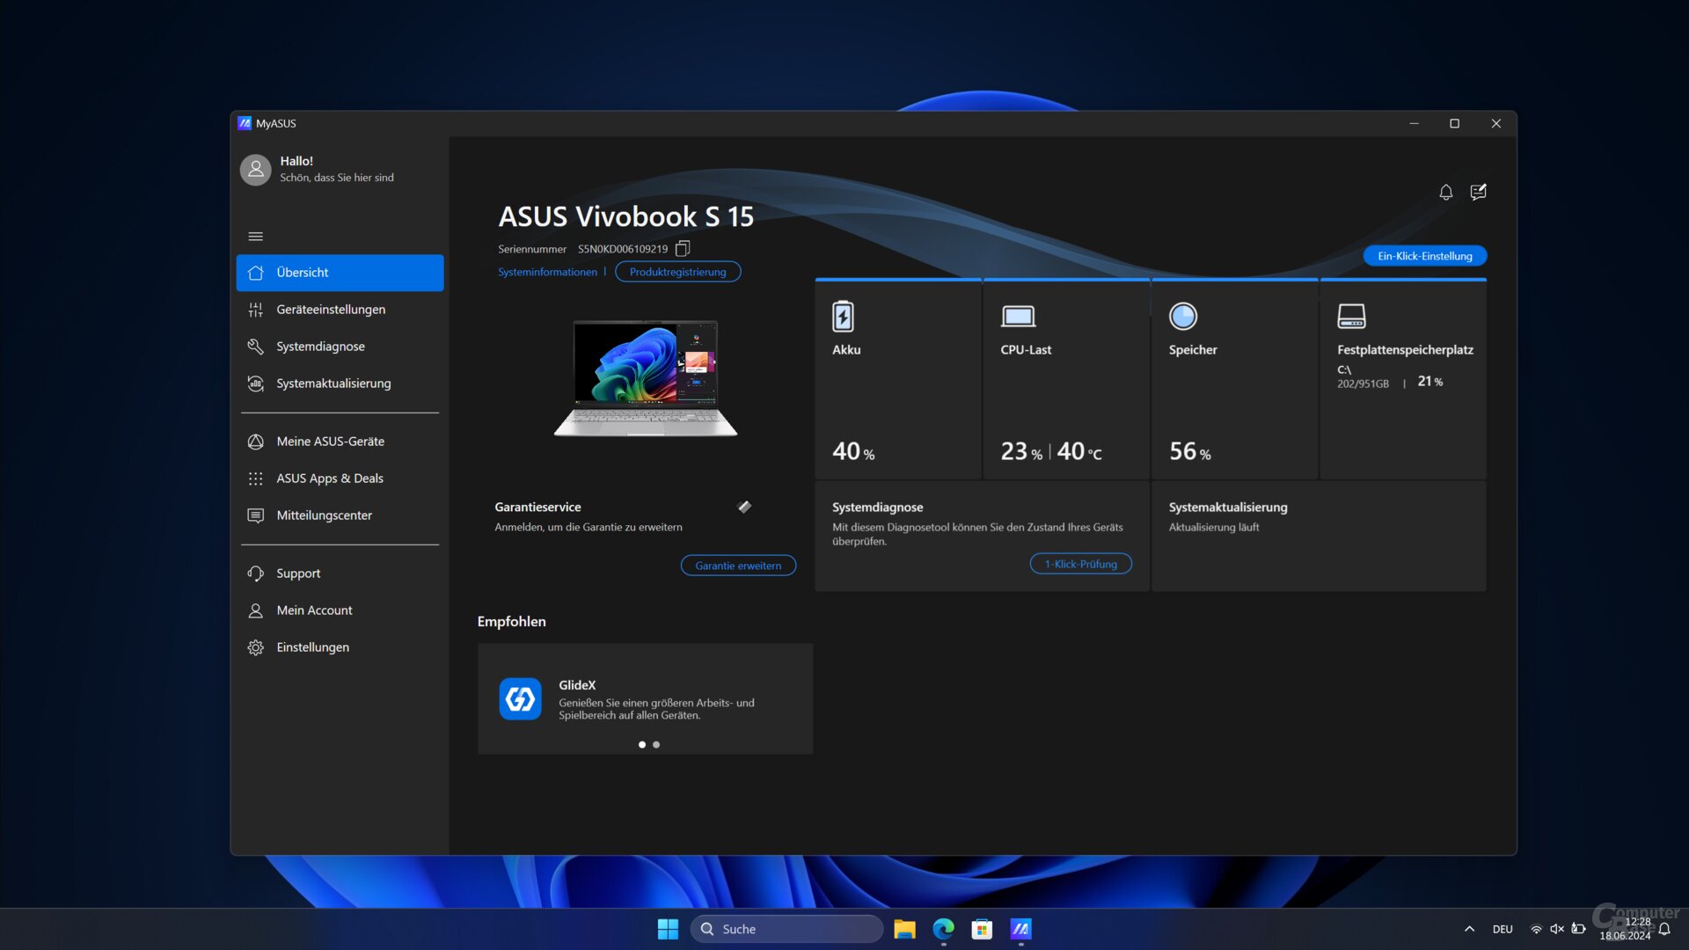The width and height of the screenshot is (1689, 950).
Task: Go to Mein Account
Action: (x=340, y=610)
